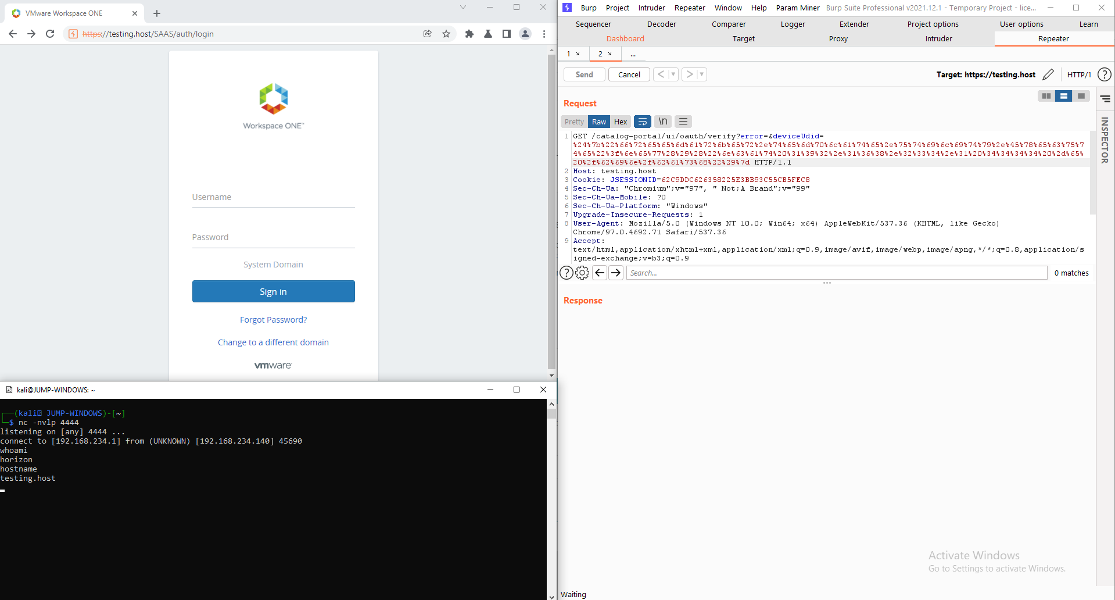Select side-by-side layout view
Screen dimensions: 1115x600
tap(1046, 96)
